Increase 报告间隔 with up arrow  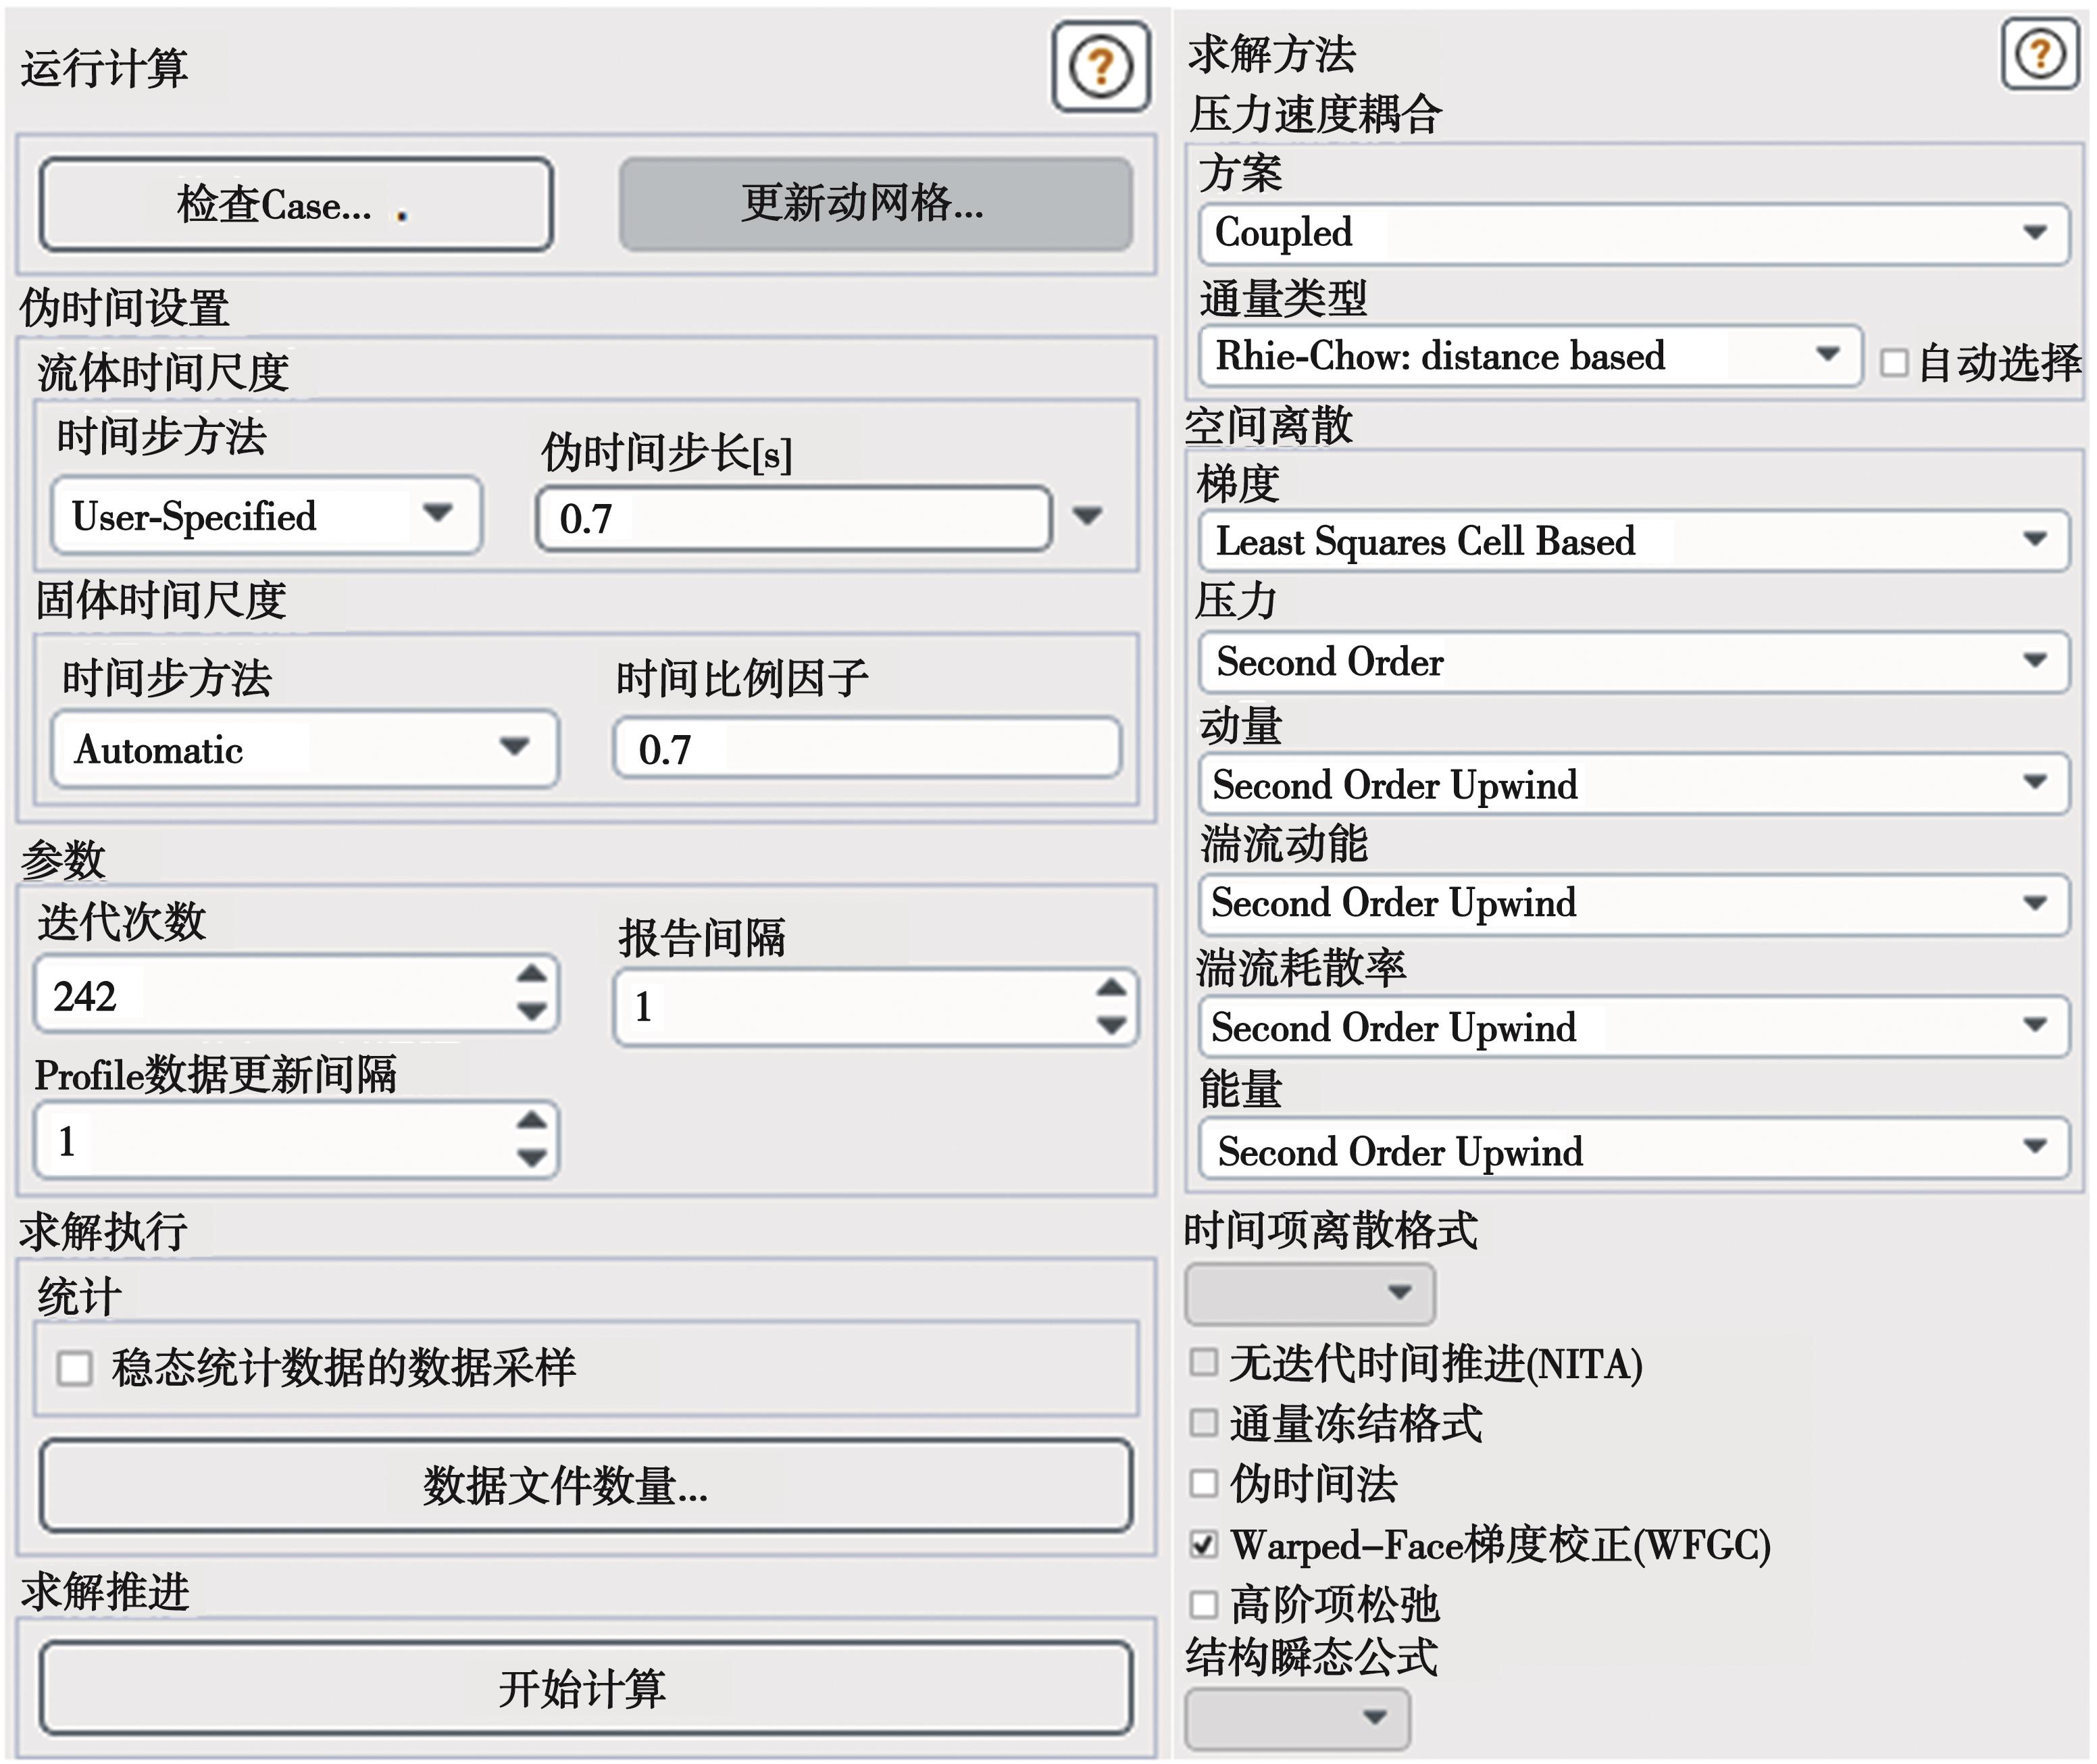coord(1111,989)
